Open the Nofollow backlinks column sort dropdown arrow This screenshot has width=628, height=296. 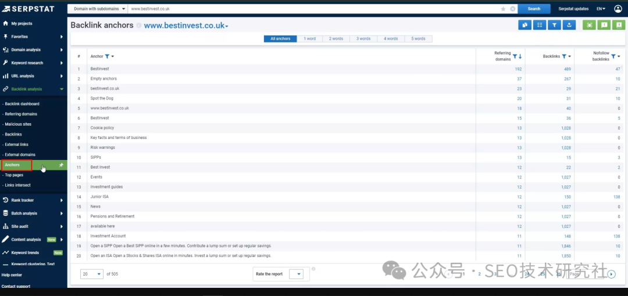coord(619,56)
